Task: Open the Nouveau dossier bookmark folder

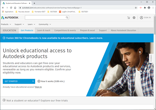Action: [23, 12]
